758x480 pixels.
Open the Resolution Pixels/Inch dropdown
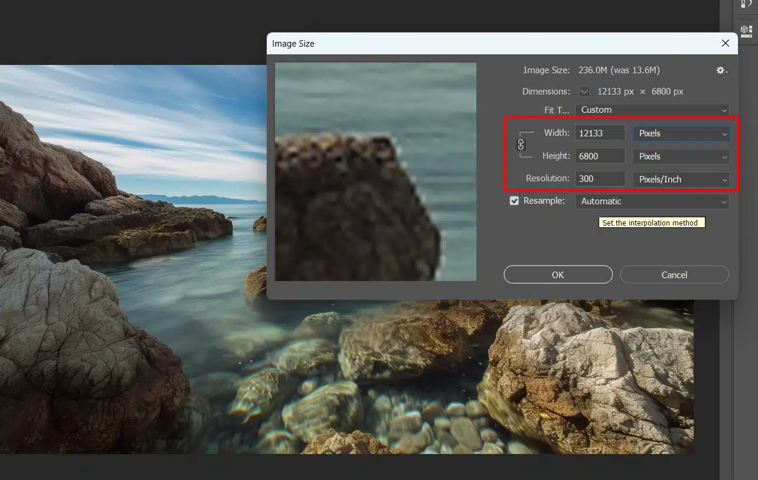click(681, 179)
